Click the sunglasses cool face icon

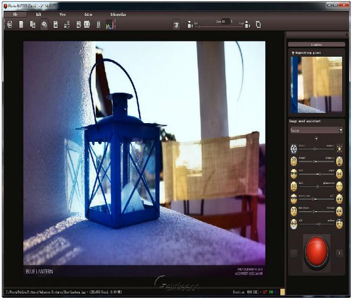click(294, 174)
